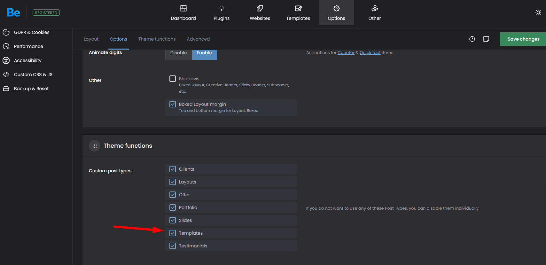This screenshot has height=265, width=546.
Task: Open the notes icon beside Save changes
Action: pos(486,39)
